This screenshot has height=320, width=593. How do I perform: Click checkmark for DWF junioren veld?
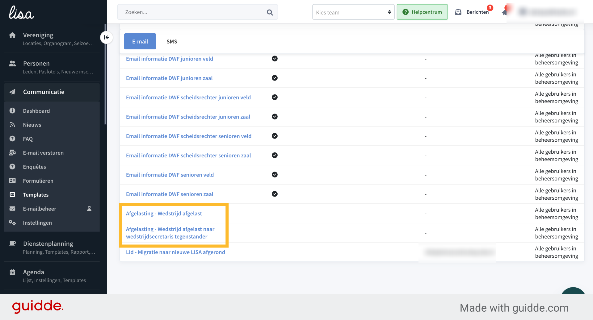point(275,59)
